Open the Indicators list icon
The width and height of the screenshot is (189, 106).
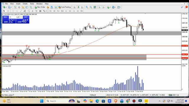point(108,7)
